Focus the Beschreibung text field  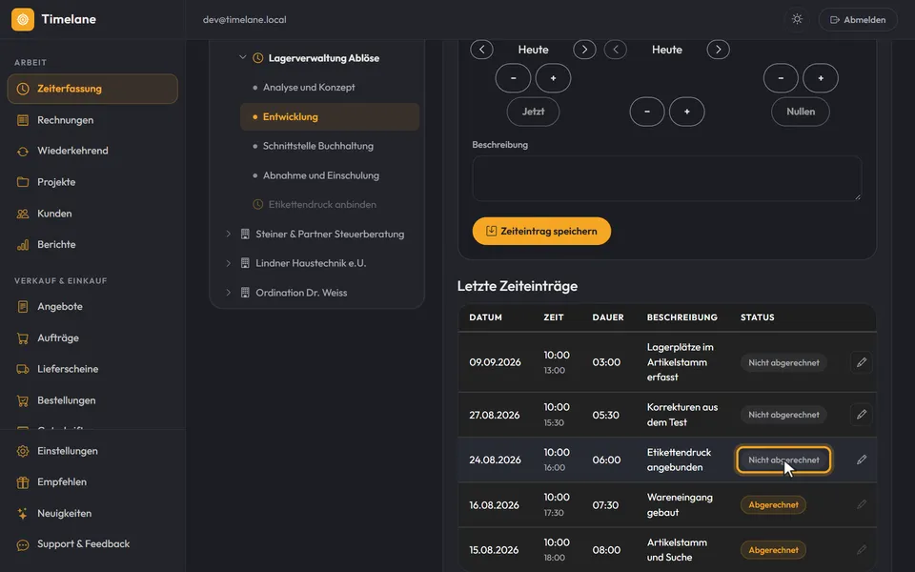666,178
